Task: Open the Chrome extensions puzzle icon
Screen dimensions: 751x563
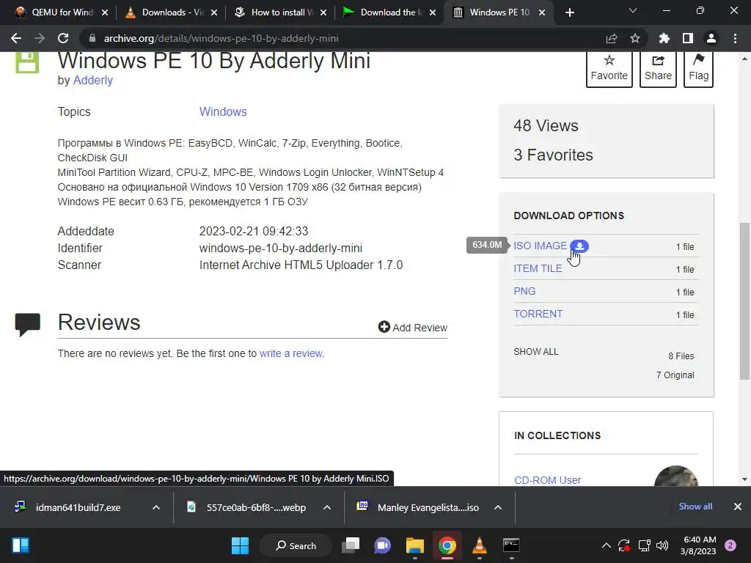Action: 664,38
